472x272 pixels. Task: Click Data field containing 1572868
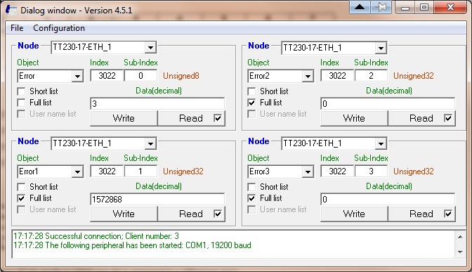[157, 199]
